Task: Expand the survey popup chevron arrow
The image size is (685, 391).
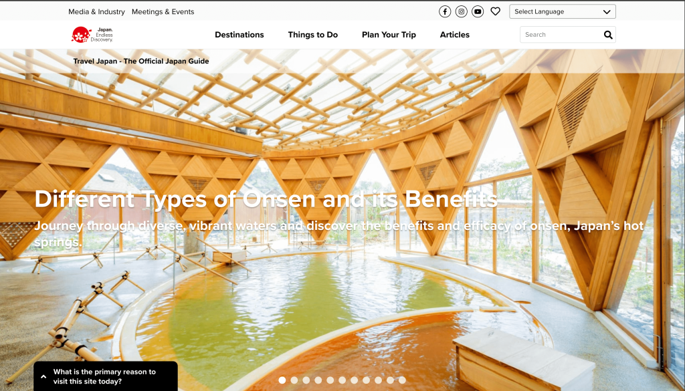Action: point(43,376)
